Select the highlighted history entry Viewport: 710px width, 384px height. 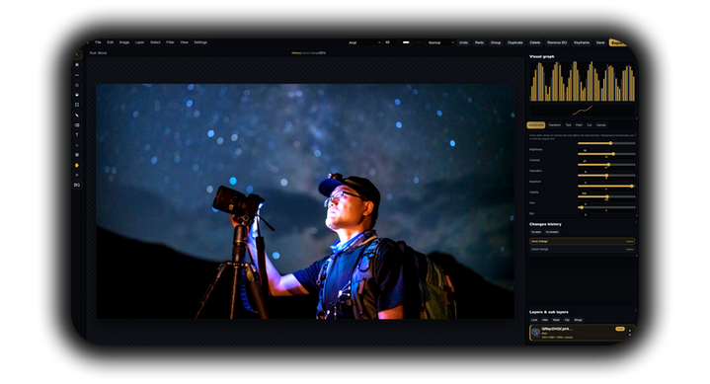[x=582, y=242]
